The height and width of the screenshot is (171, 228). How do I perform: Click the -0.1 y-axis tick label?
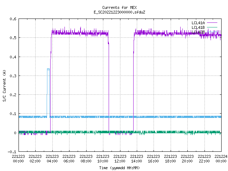[x=12, y=152]
